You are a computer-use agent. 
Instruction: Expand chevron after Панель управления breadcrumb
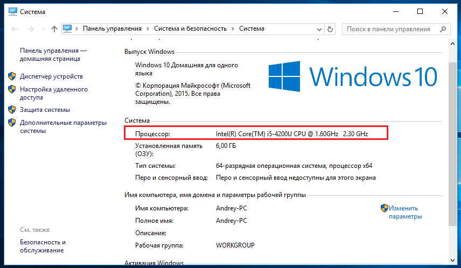(148, 29)
